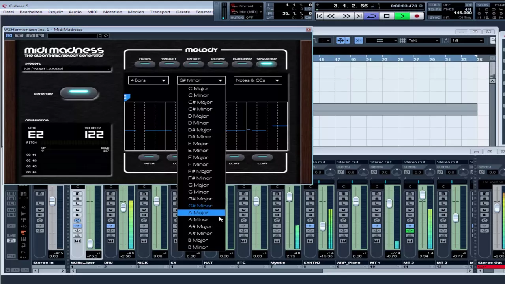Open the Transport menu
Image resolution: width=505 pixels, height=284 pixels.
coord(160,12)
